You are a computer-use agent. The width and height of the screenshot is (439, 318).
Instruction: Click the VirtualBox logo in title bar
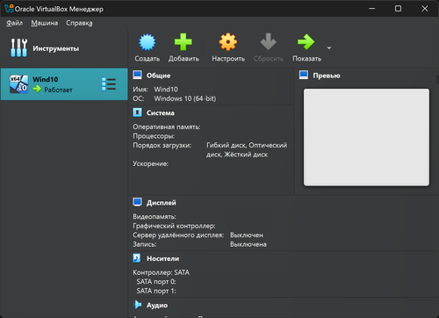tap(9, 9)
